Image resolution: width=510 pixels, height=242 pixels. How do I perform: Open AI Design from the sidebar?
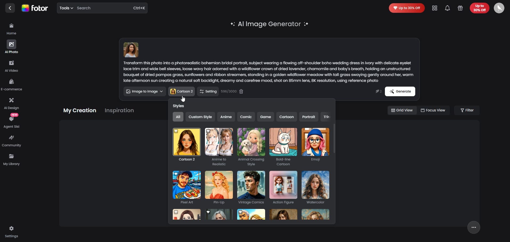11,103
